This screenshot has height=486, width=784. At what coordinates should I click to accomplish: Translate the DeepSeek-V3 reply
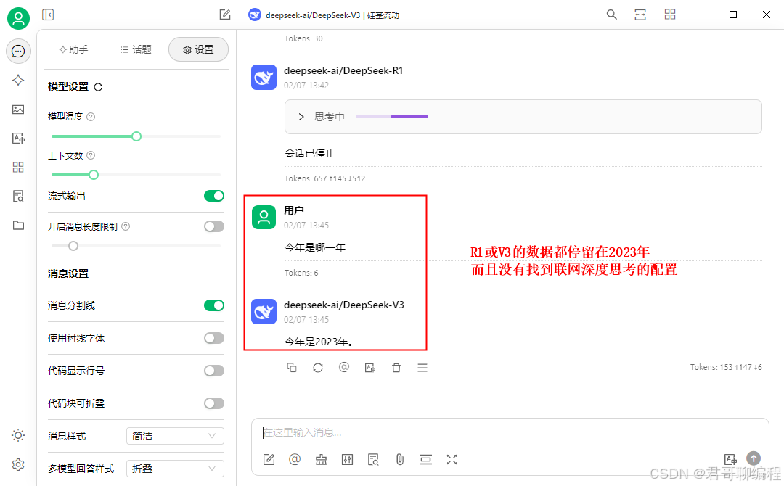tap(370, 368)
